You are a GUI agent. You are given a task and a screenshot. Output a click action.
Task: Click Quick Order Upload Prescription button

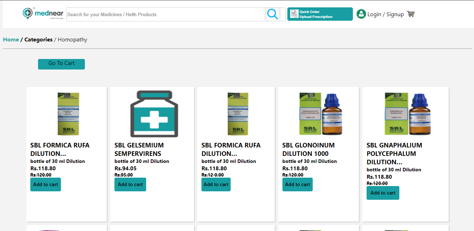click(320, 14)
